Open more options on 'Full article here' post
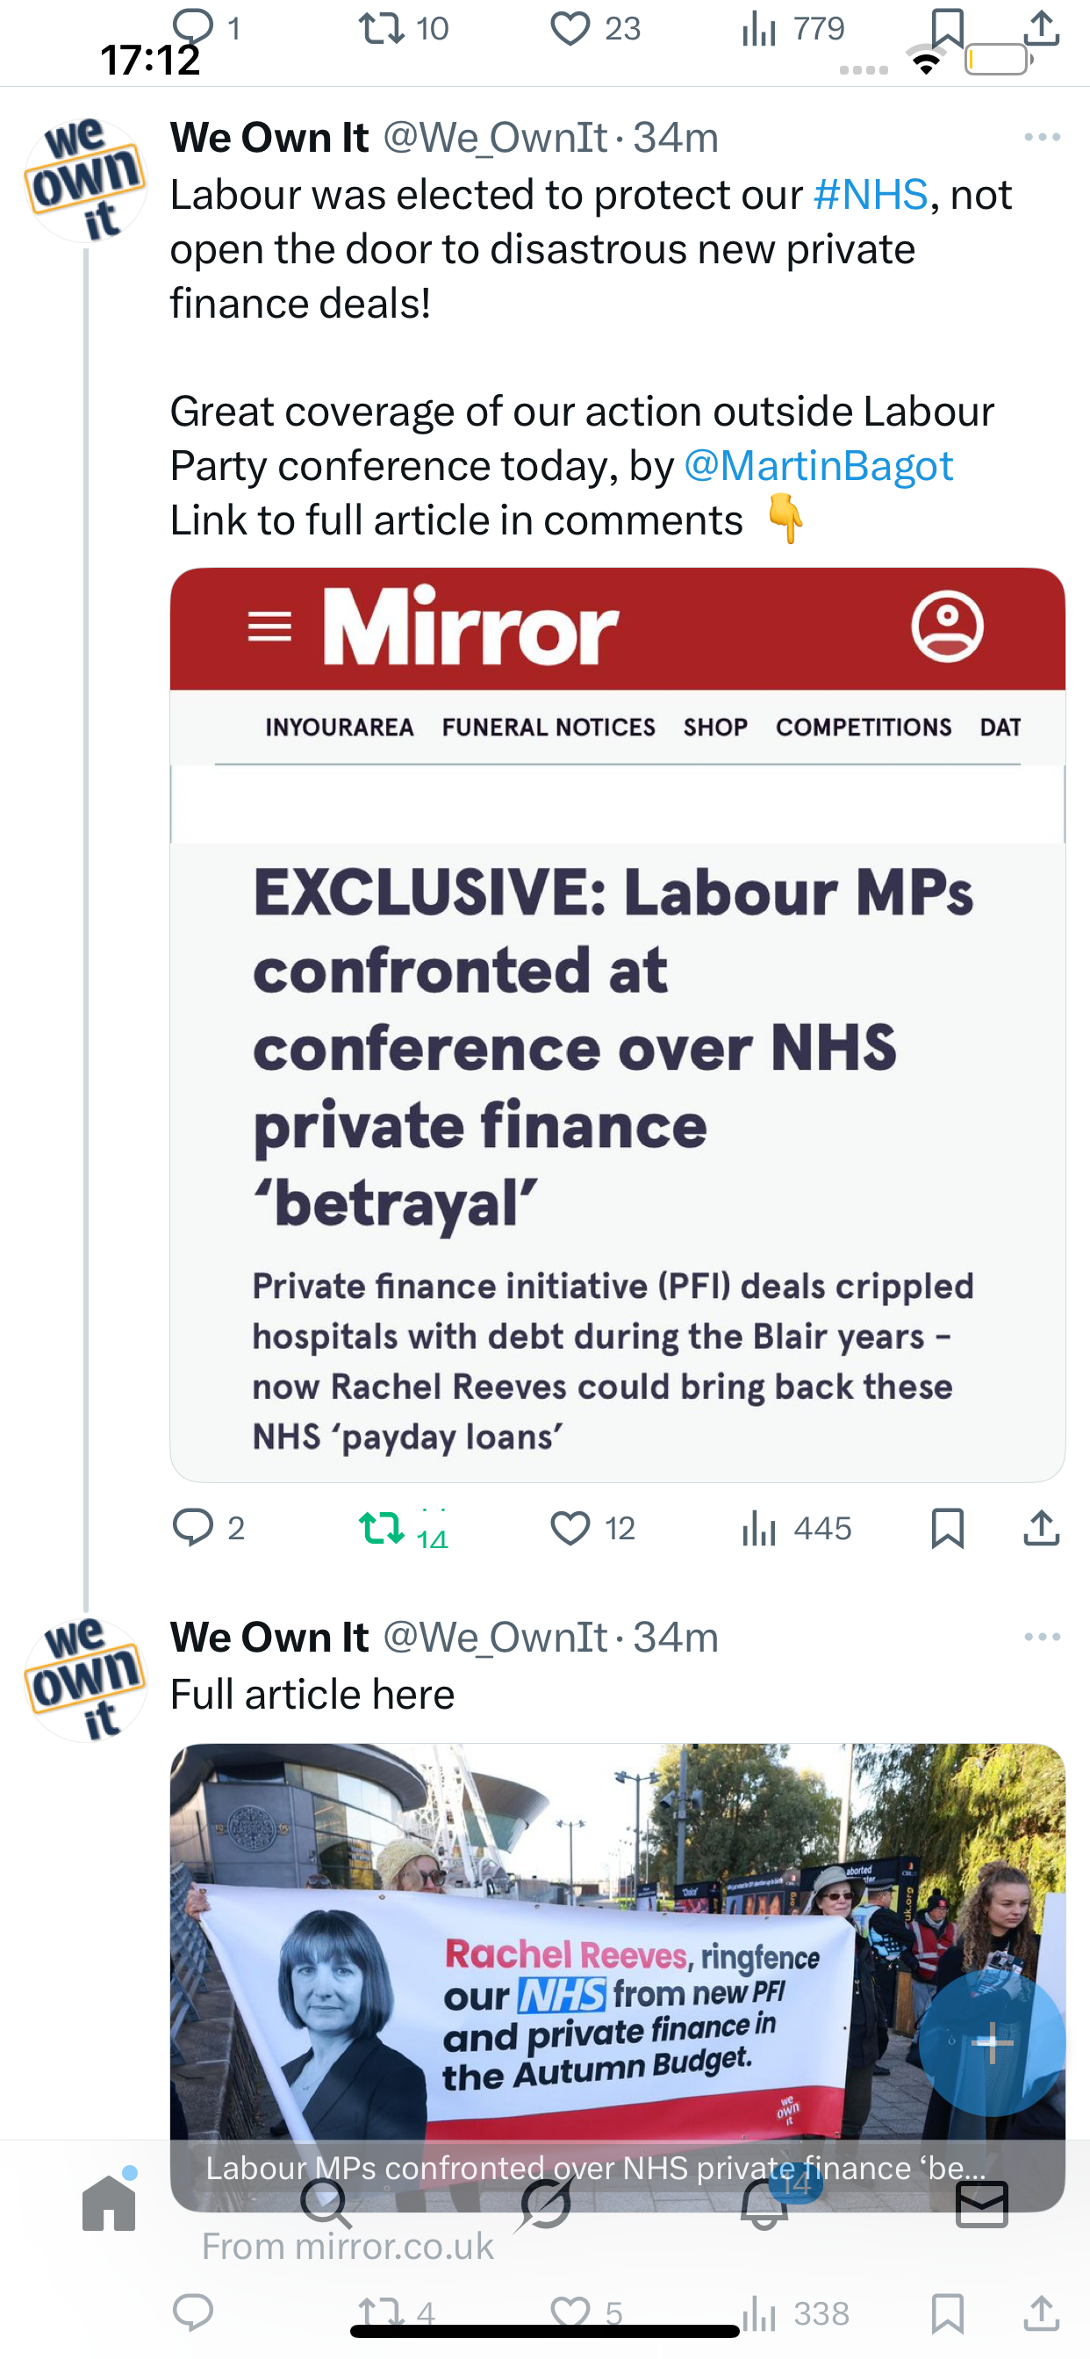The width and height of the screenshot is (1090, 2359). (x=1042, y=1637)
